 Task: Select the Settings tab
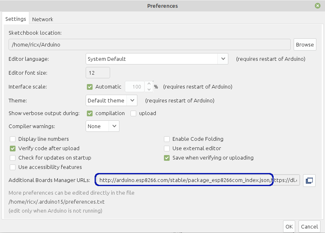(15, 19)
